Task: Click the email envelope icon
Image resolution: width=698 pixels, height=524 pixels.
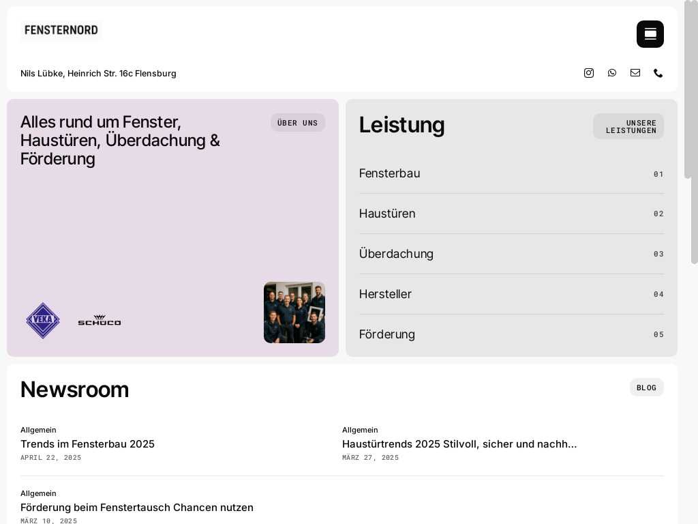Action: 635,73
